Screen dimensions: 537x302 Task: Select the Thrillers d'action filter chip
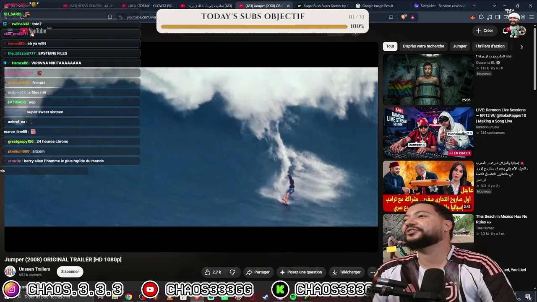(490, 46)
